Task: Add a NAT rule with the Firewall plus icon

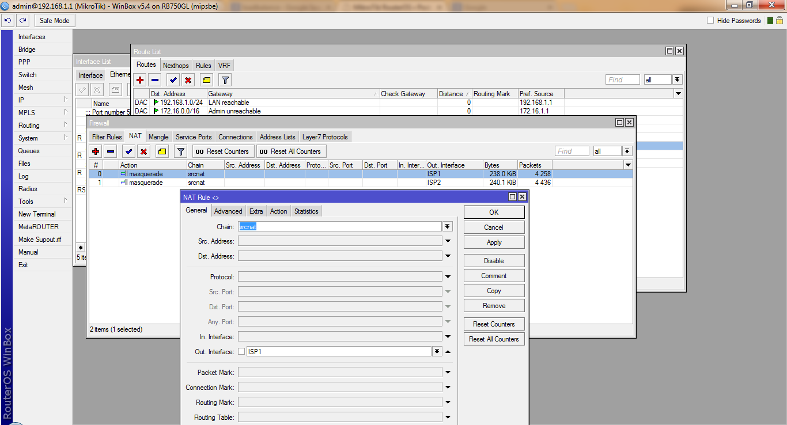Action: (x=96, y=151)
